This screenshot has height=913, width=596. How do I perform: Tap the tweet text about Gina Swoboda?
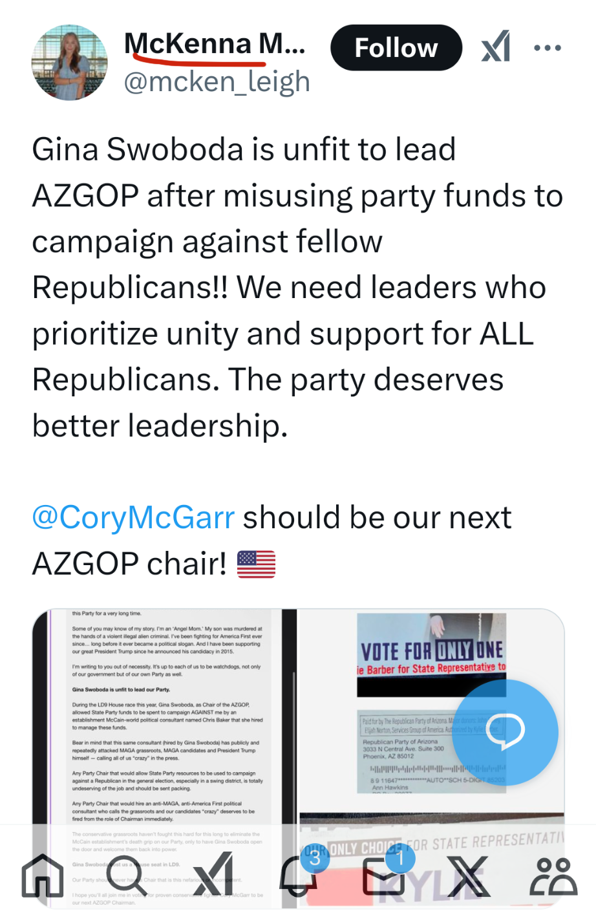pyautogui.click(x=297, y=287)
